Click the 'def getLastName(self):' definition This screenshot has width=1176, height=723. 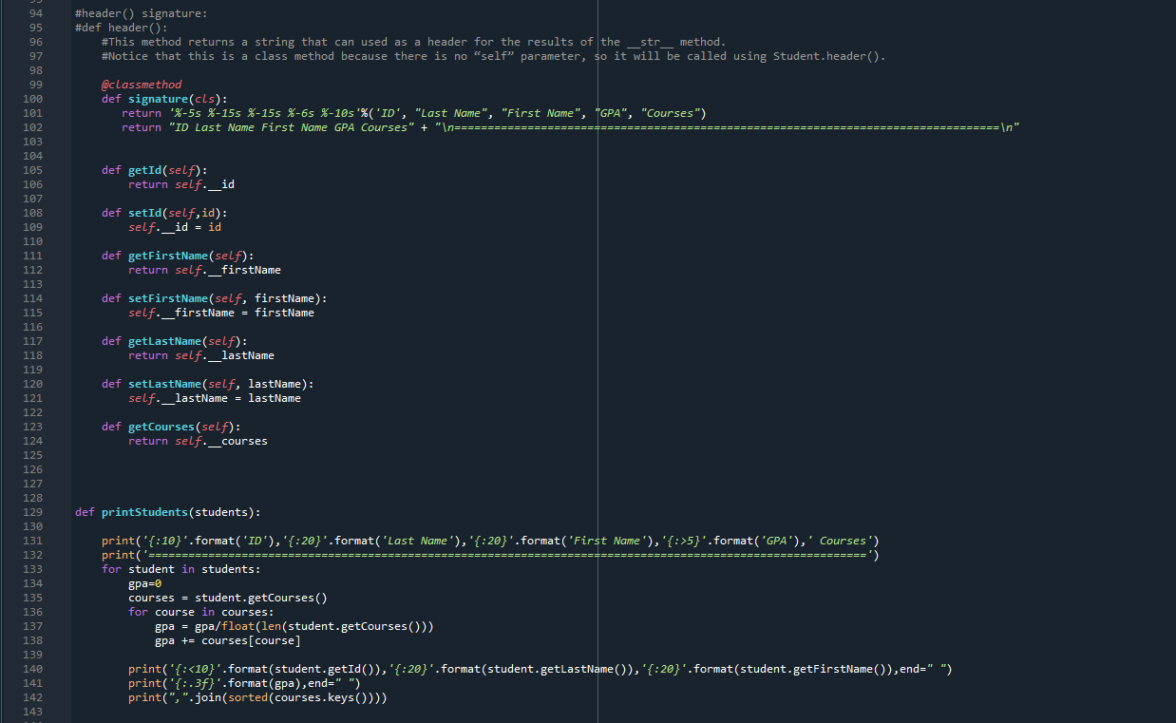(175, 341)
